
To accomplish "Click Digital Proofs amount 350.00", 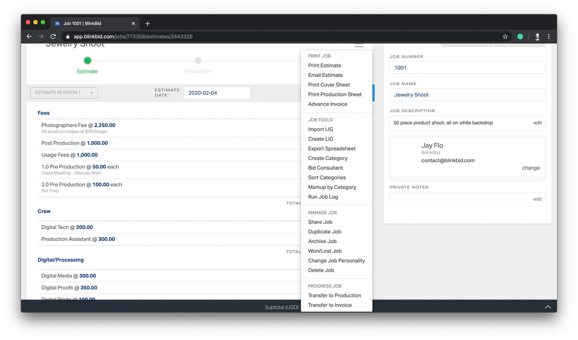I will 89,288.
